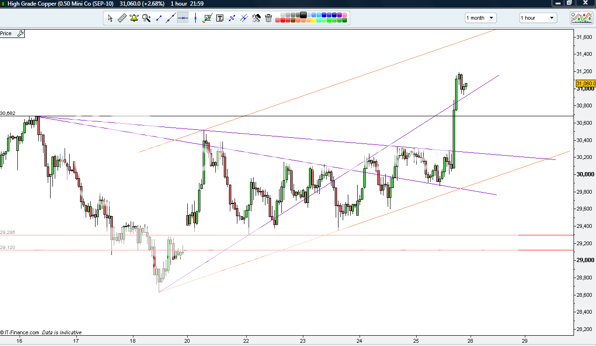Click the date label 25 on the time axis
The width and height of the screenshot is (596, 346).
pyautogui.click(x=416, y=341)
